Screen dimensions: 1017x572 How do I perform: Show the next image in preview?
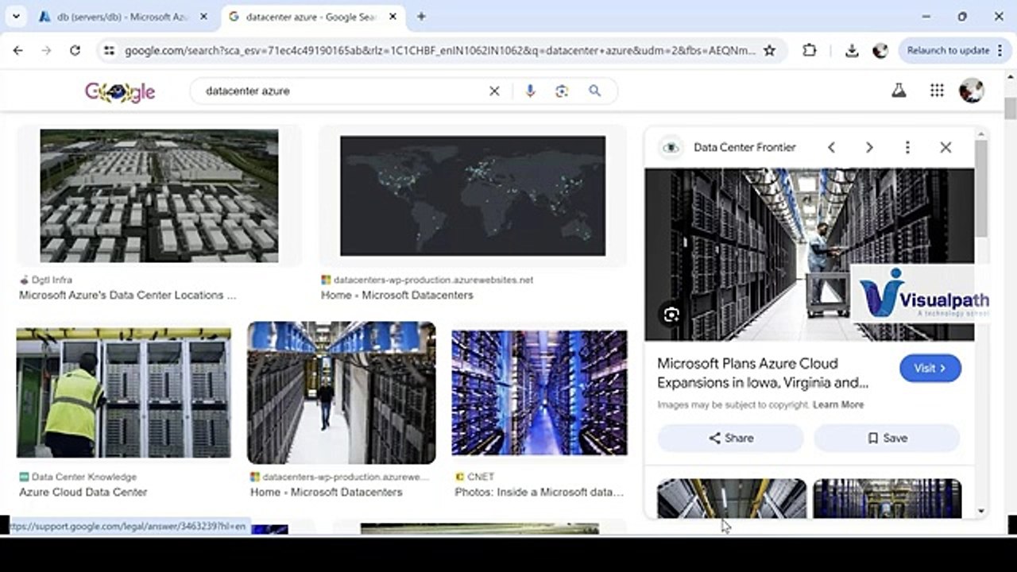tap(869, 147)
